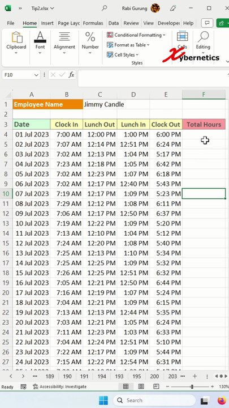Open the Editing group
This screenshot has height=408, width=229.
point(203,43)
